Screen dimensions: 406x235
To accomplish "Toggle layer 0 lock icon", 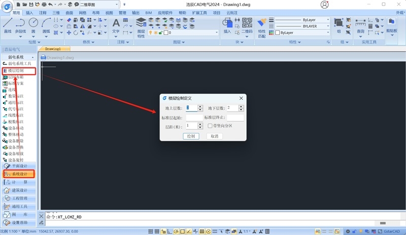I will pyautogui.click(x=161, y=32).
